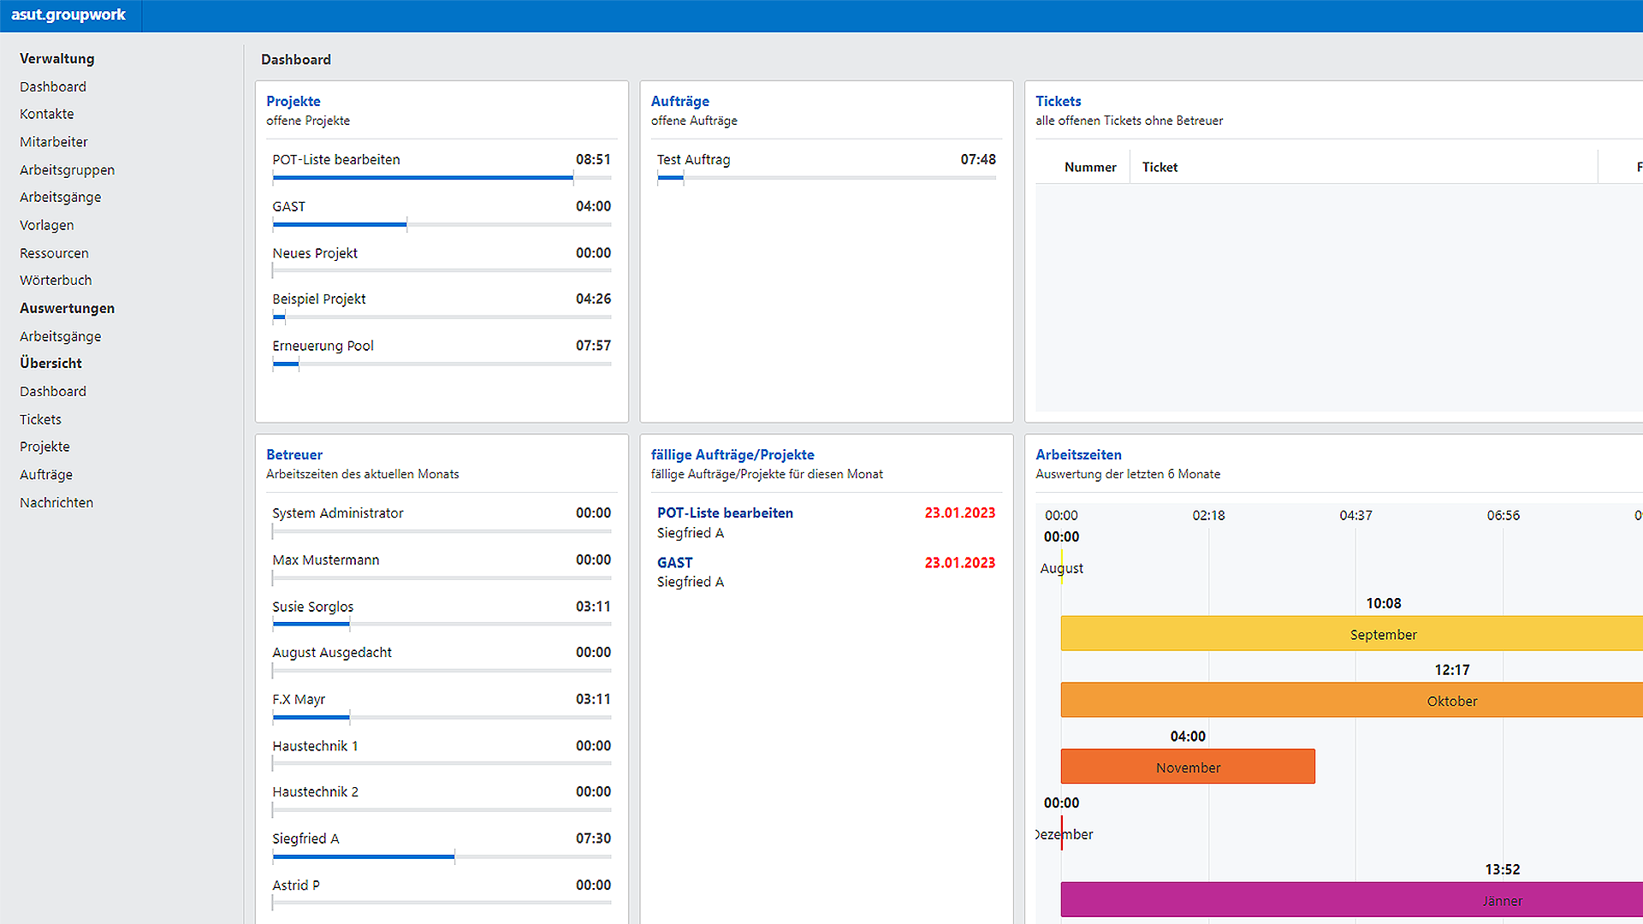Click the Tickets panel heading link
The height and width of the screenshot is (924, 1643).
1058,101
